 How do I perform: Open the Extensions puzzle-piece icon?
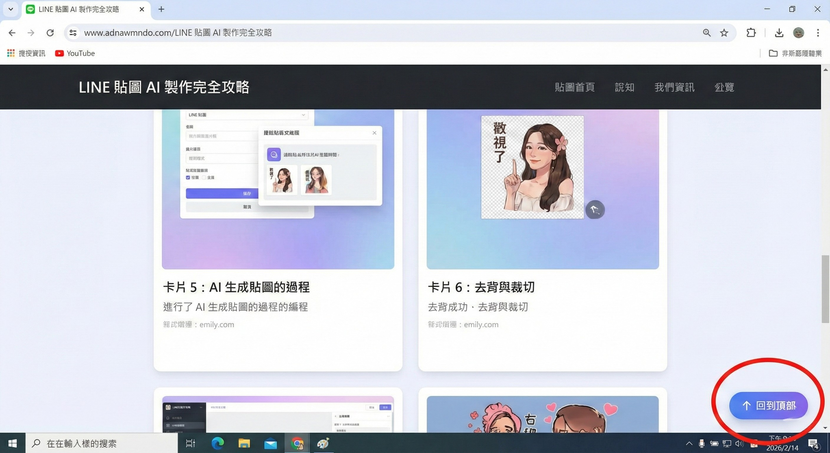point(751,32)
